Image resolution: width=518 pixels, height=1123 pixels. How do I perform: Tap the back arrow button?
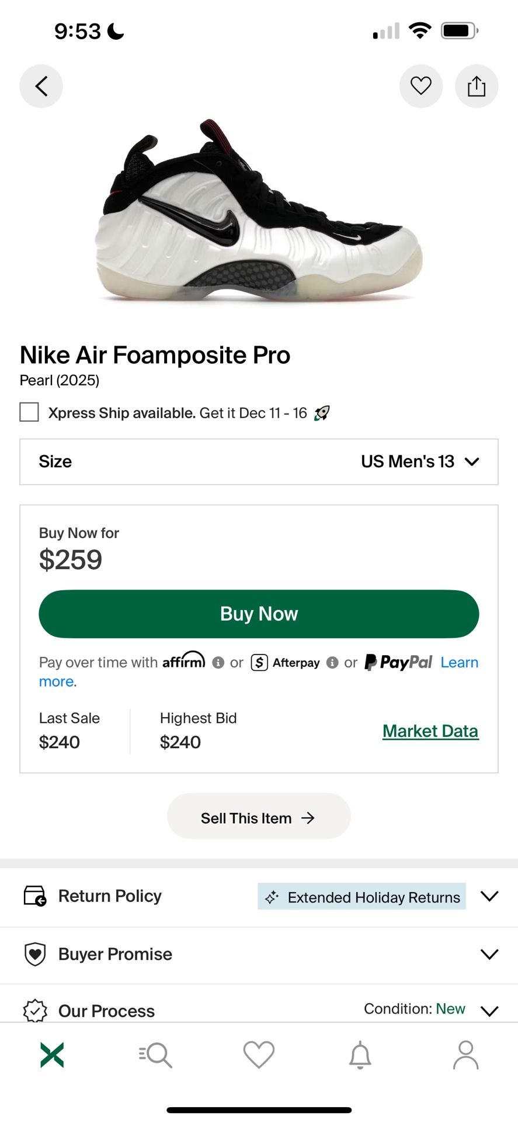(41, 87)
